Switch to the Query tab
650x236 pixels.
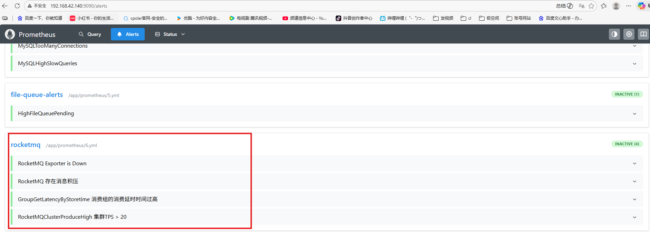pyautogui.click(x=90, y=34)
